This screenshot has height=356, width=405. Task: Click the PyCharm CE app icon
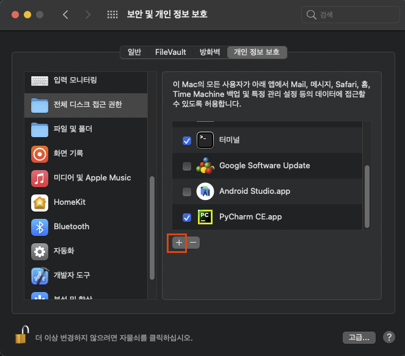tap(205, 217)
